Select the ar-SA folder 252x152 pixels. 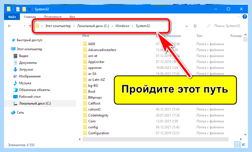click(92, 74)
